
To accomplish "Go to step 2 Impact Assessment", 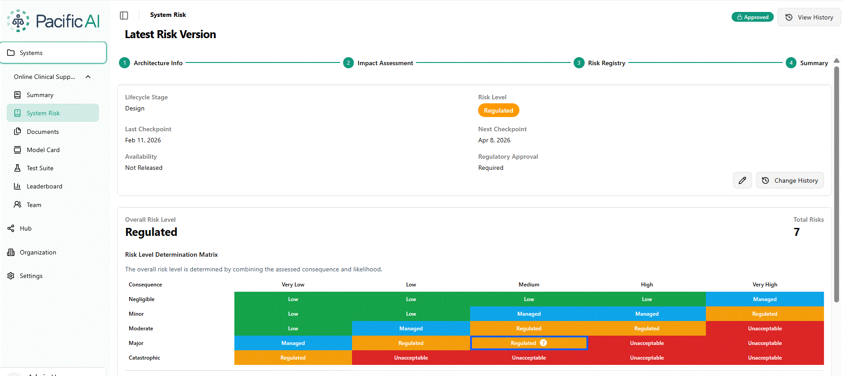I will [378, 63].
